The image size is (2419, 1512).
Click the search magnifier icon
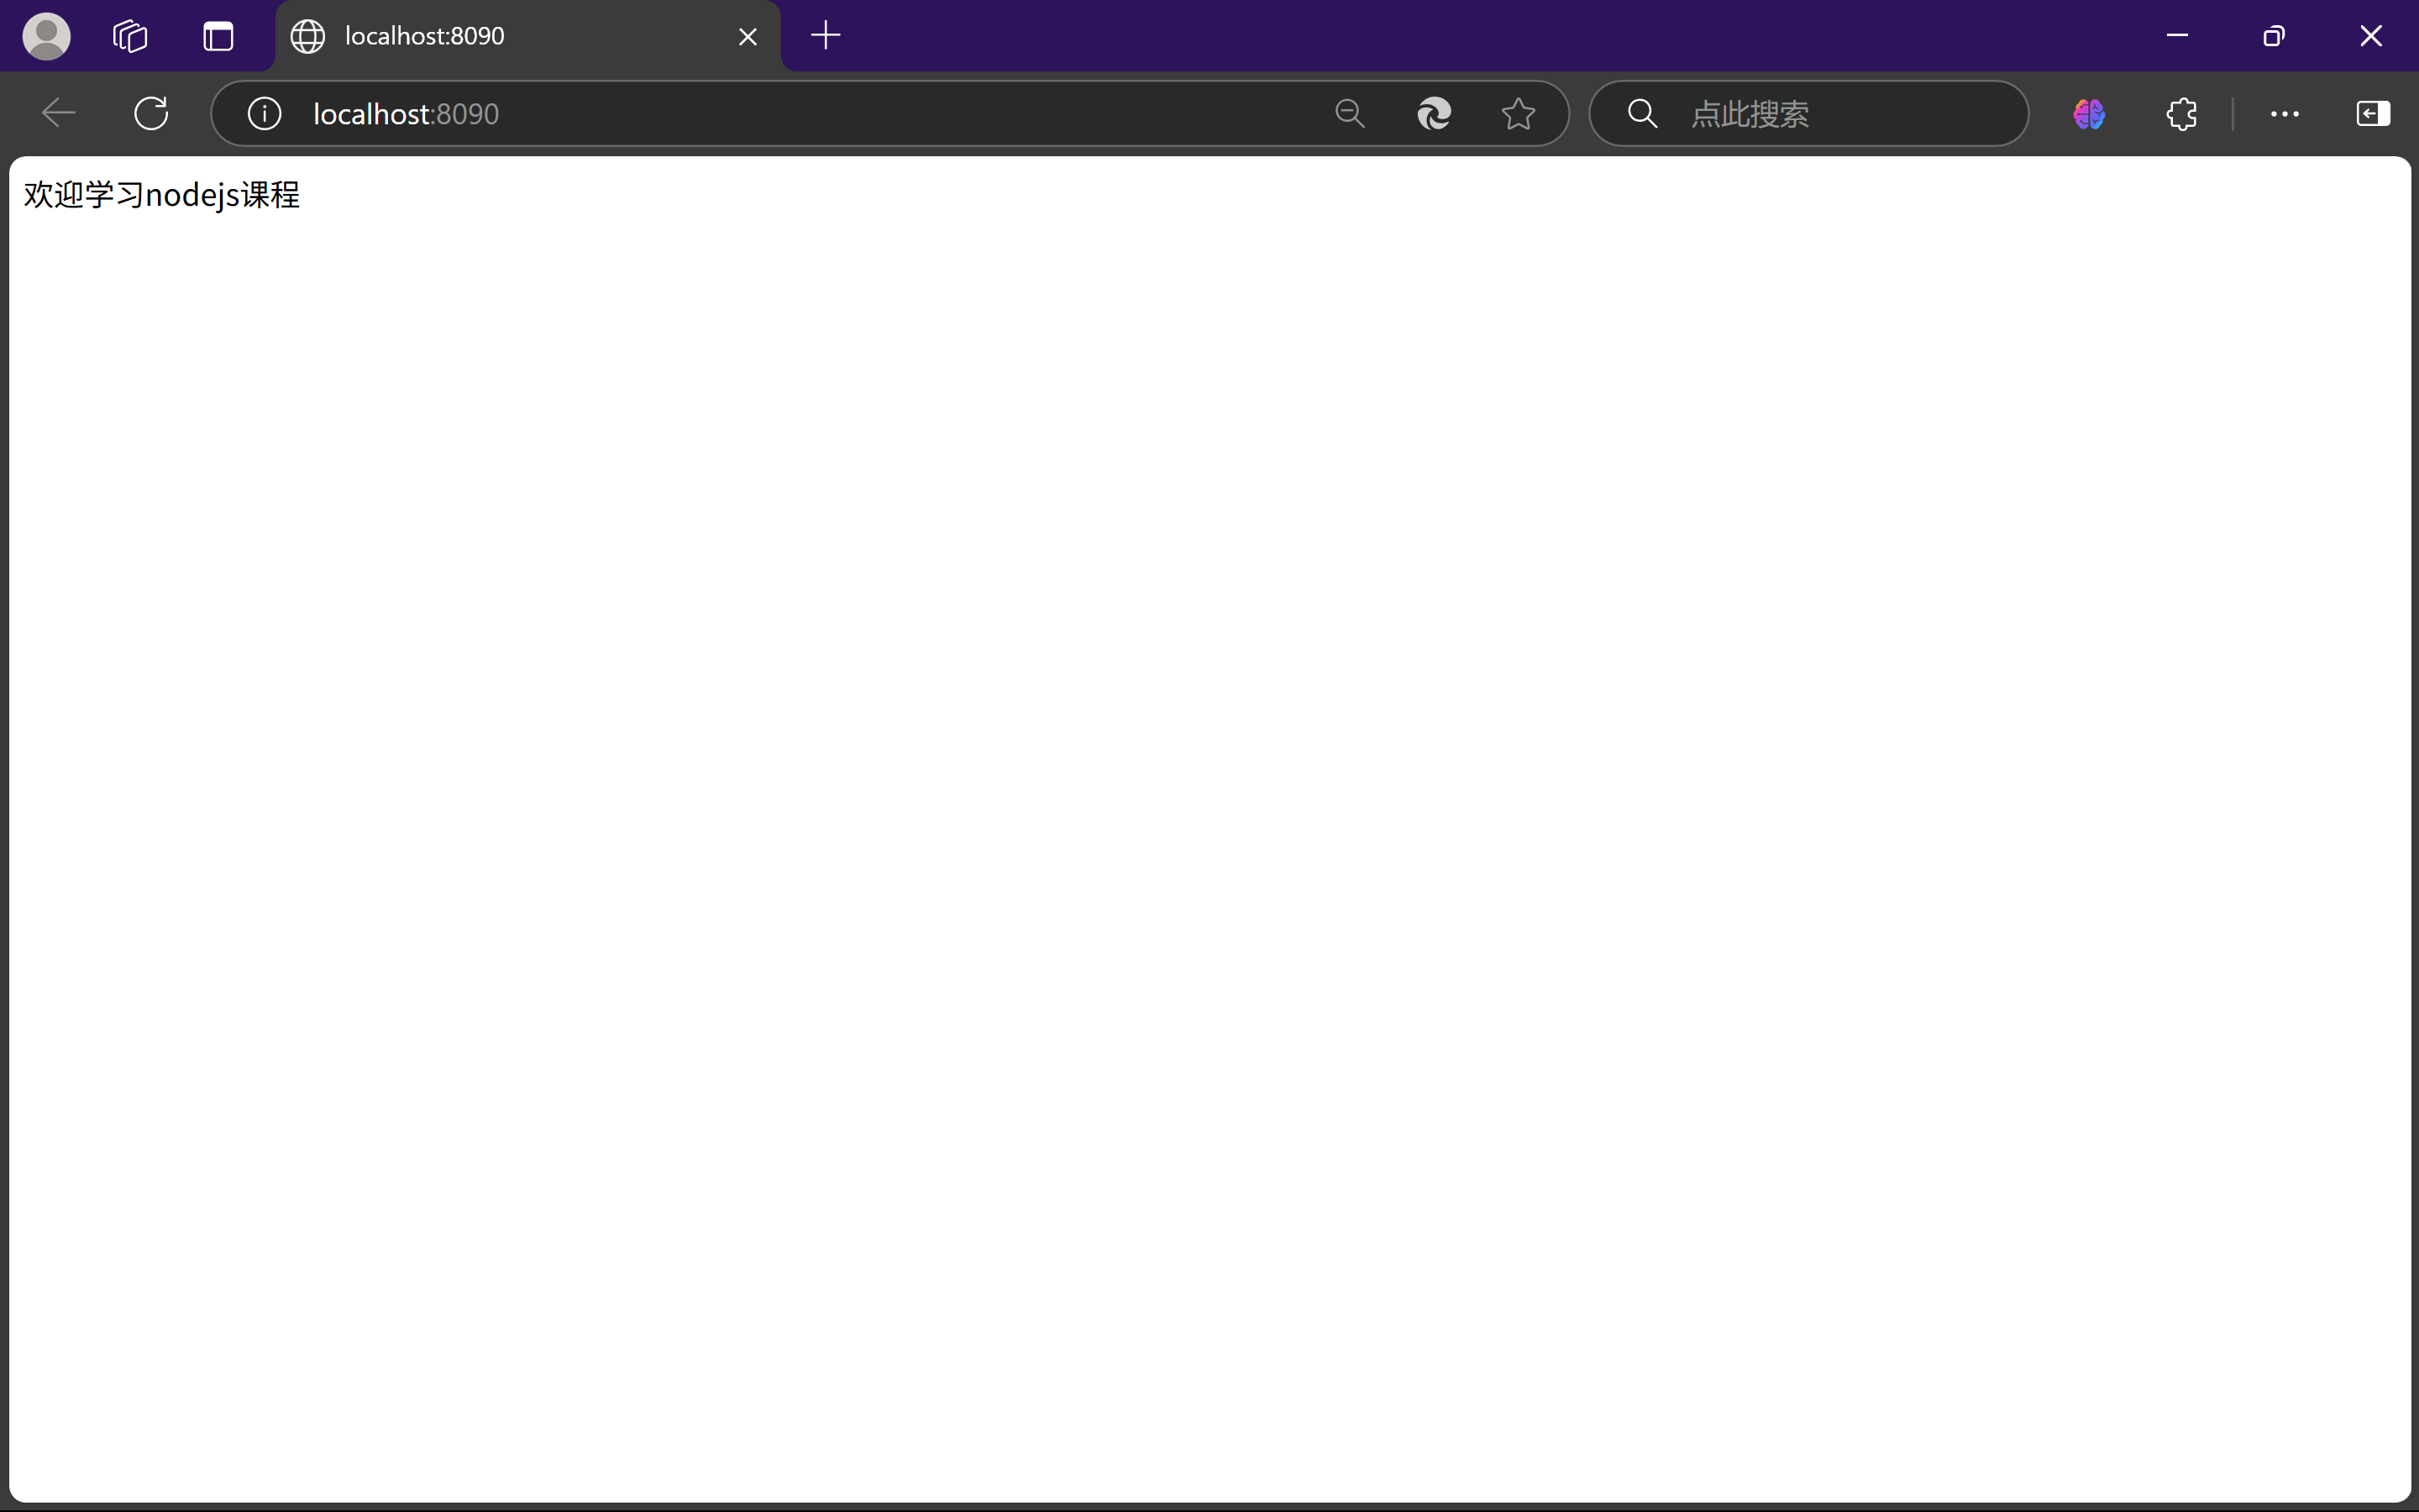1642,113
